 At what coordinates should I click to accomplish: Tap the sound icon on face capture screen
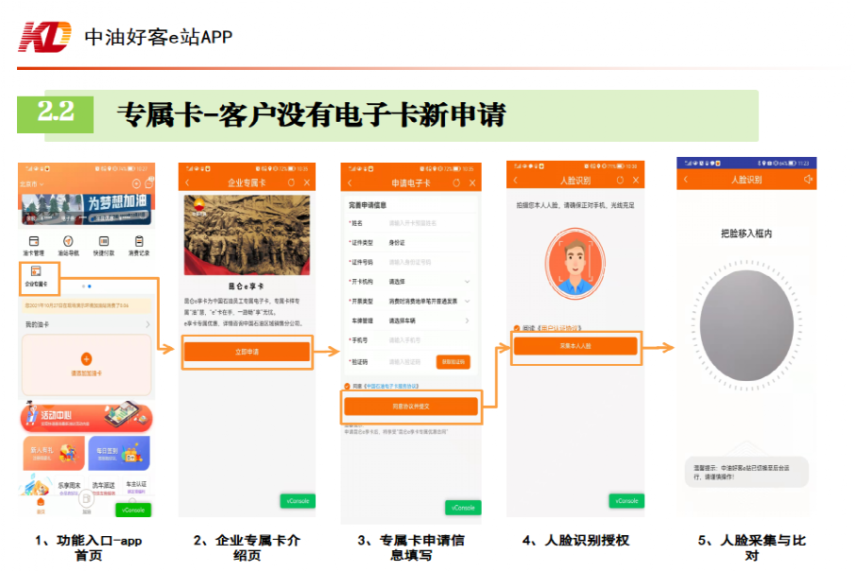(808, 180)
